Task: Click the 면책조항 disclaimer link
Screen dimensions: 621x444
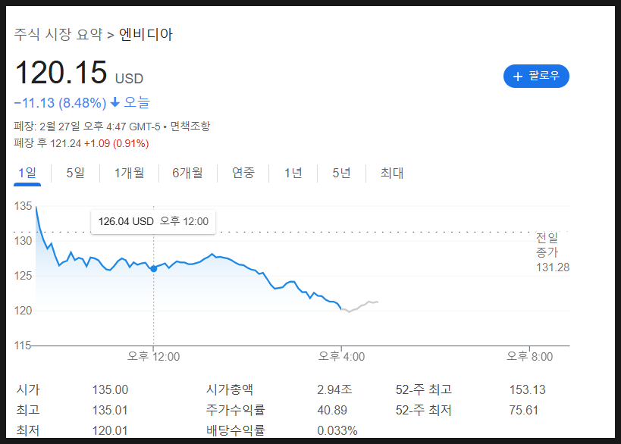Action: tap(190, 126)
